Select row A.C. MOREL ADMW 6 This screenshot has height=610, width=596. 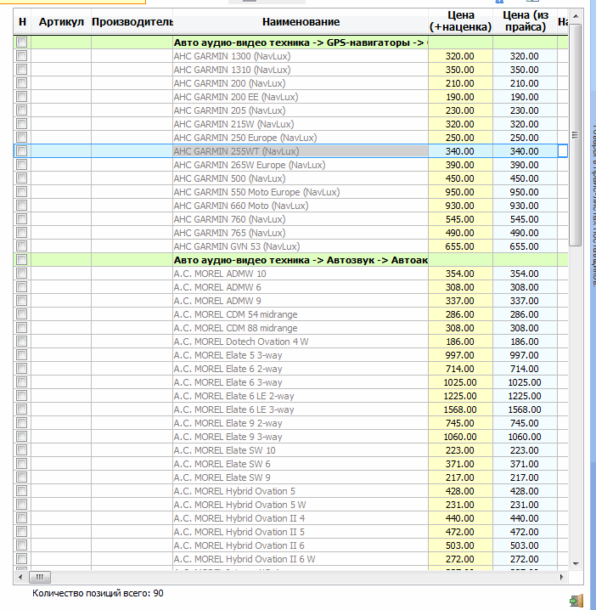(291, 287)
